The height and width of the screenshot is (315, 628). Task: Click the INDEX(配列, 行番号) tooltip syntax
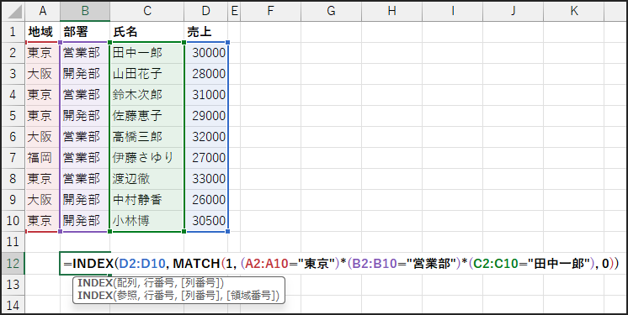coord(151,283)
